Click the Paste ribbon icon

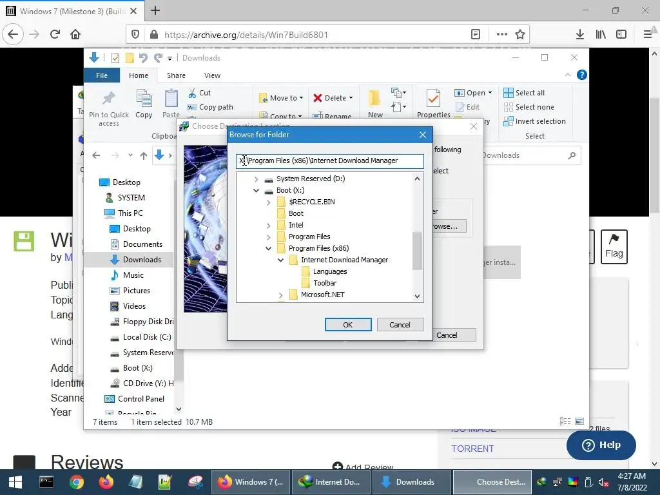171,104
